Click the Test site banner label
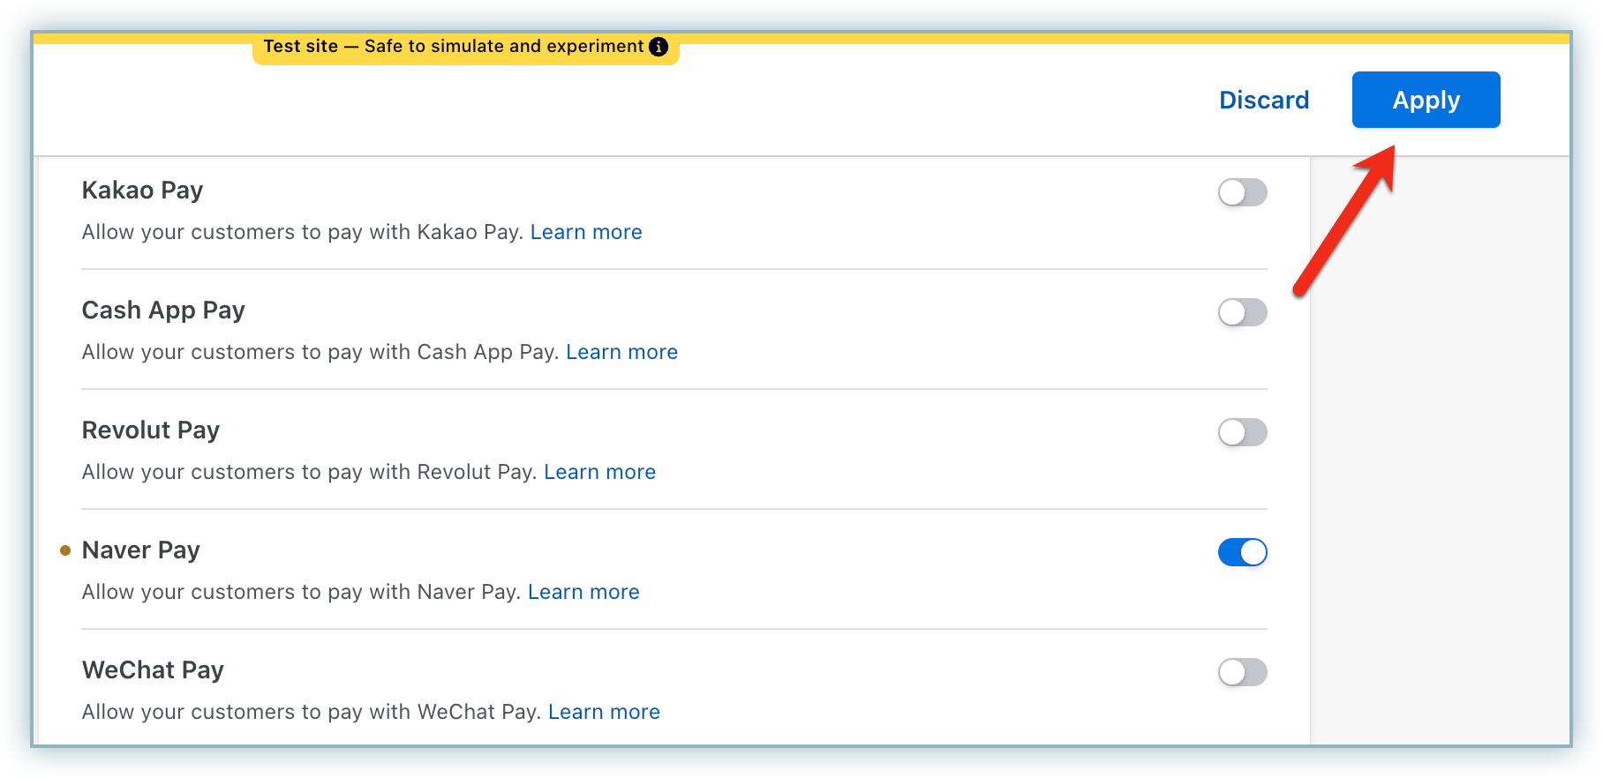This screenshot has width=1603, height=778. click(x=453, y=47)
